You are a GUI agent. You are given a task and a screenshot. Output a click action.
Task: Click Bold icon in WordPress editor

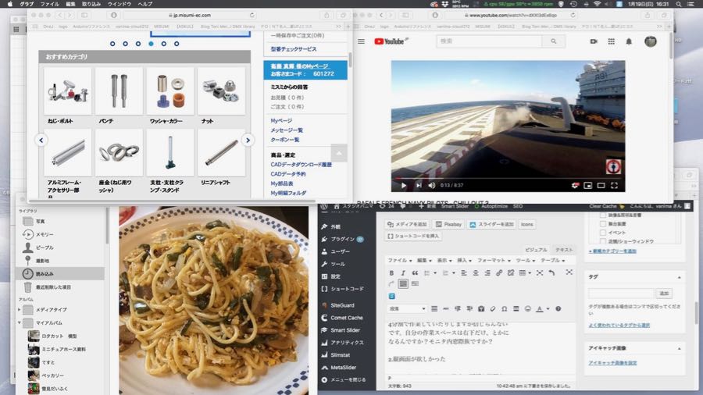[x=391, y=272]
